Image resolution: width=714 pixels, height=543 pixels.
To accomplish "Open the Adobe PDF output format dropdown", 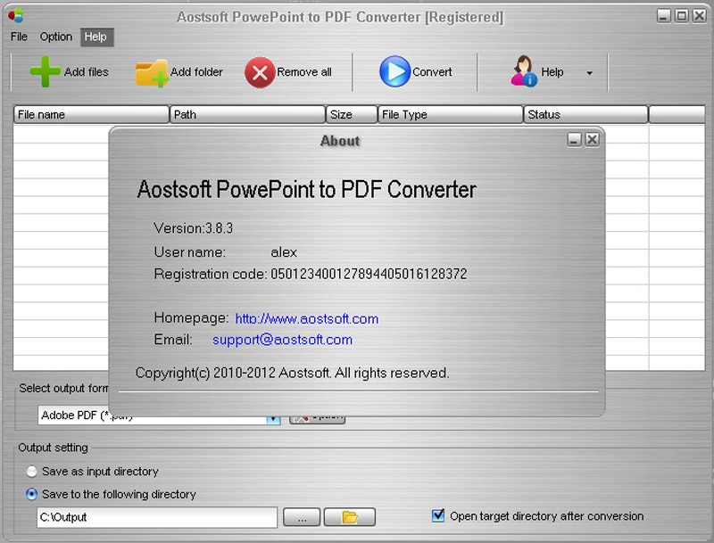I will pyautogui.click(x=273, y=416).
